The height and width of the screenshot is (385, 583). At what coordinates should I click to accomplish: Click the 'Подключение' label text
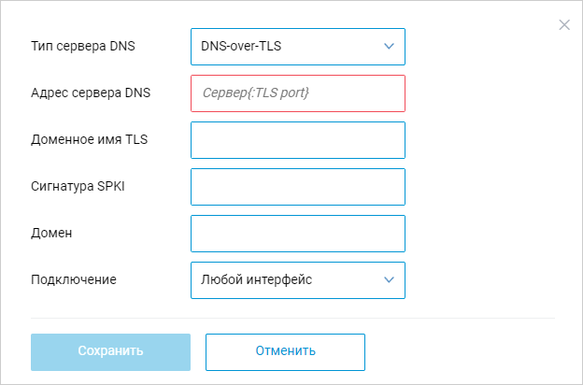click(x=74, y=279)
